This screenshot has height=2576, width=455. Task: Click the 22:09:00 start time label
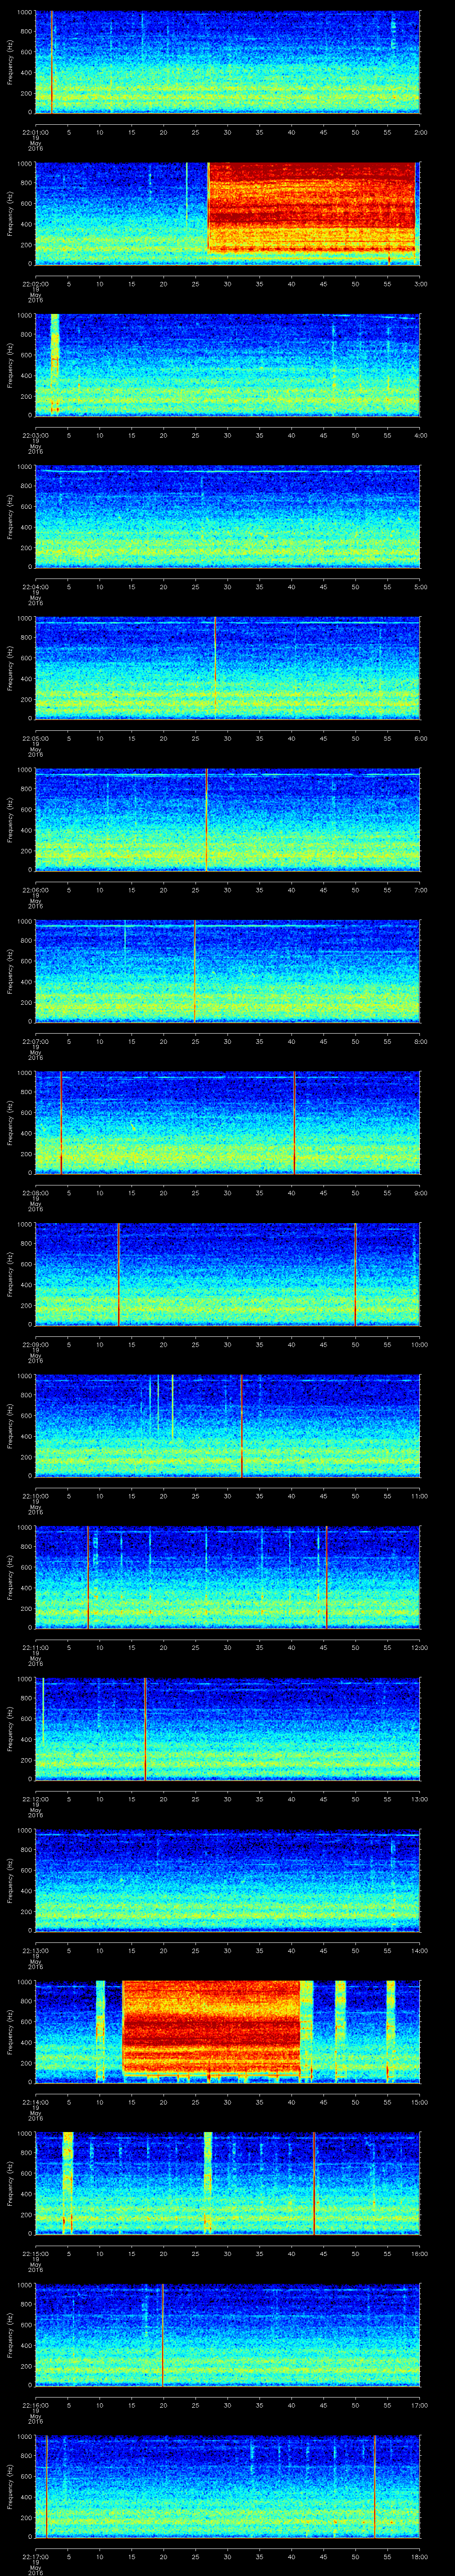(35, 1344)
